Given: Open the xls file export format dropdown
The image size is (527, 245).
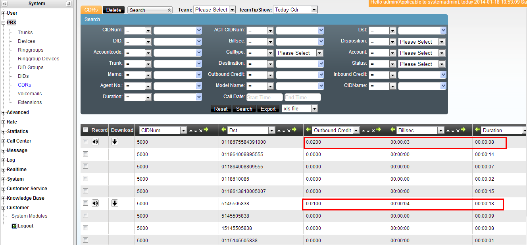Looking at the screenshot, I should point(300,109).
